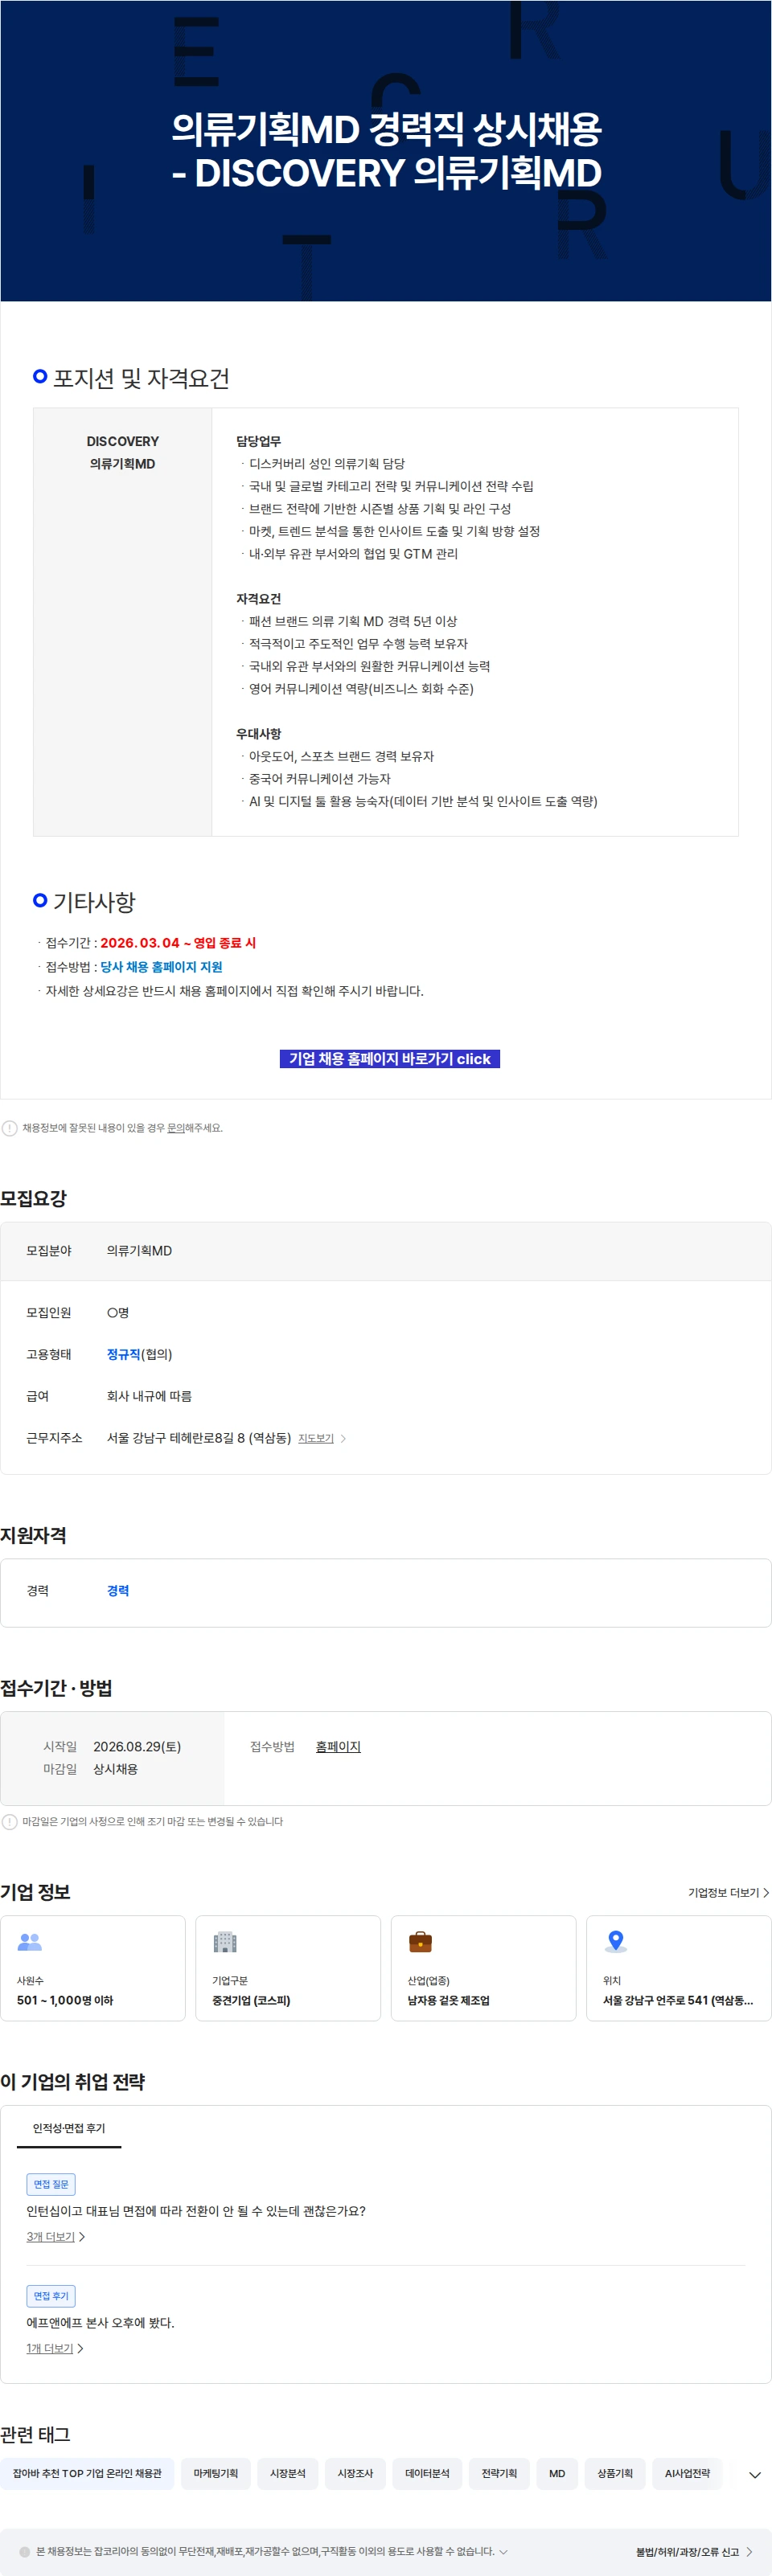Select the 마케팅기획 tag
The width and height of the screenshot is (772, 2576).
tap(216, 2473)
